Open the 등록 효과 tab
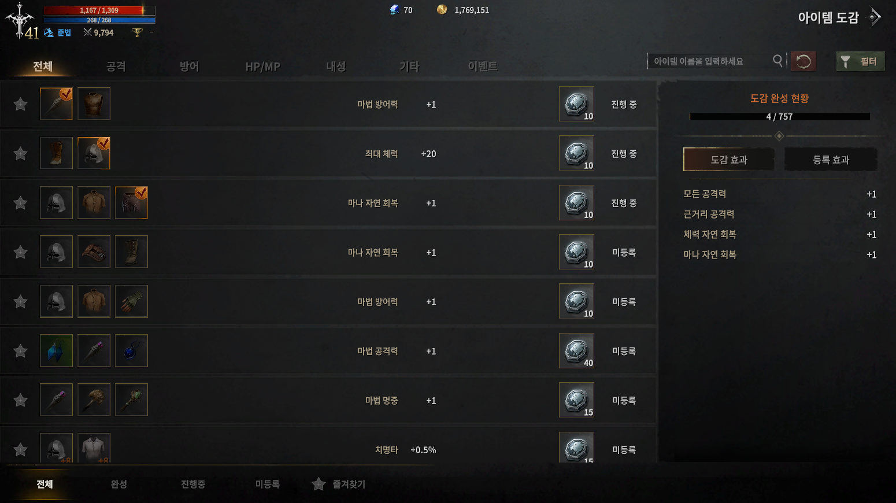The image size is (896, 503). tap(831, 160)
